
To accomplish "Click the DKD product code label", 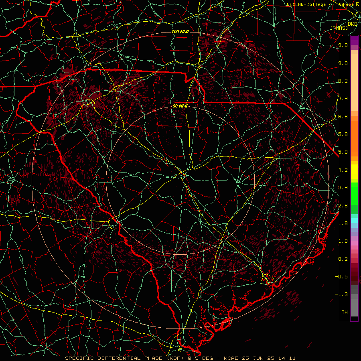I will pos(353,24).
